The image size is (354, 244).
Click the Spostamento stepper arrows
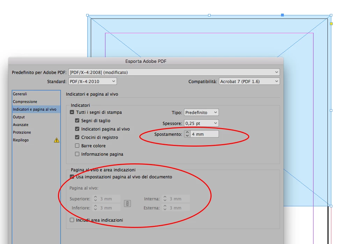point(187,134)
